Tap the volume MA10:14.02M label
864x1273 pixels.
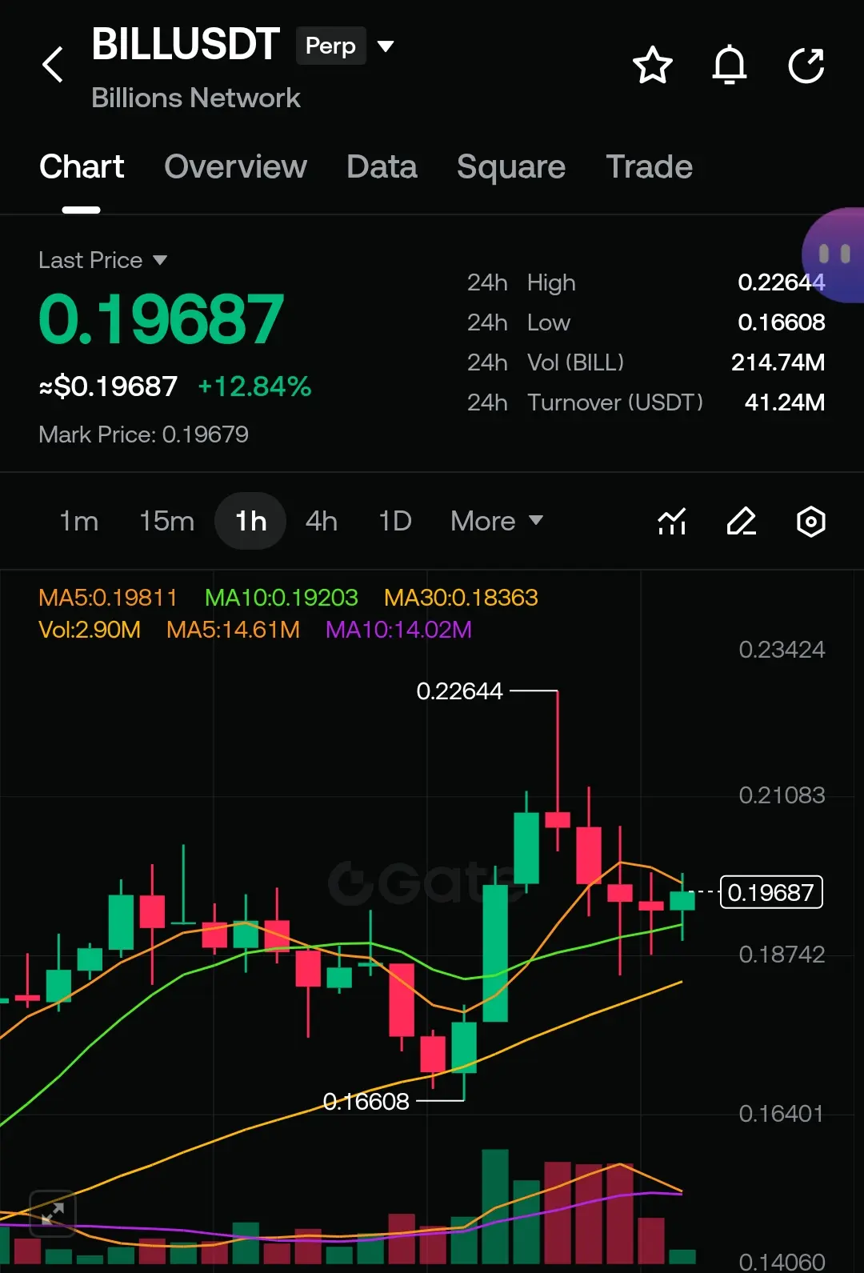click(399, 630)
